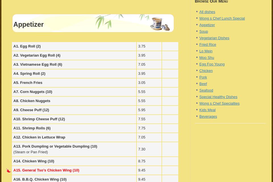Select the Chicken category link
This screenshot has width=273, height=182.
point(206,71)
